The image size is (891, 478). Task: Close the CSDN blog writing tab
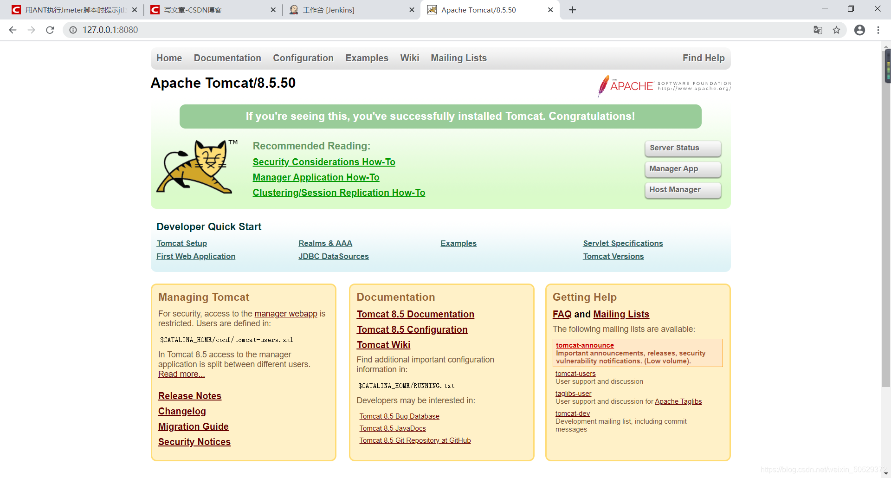[273, 10]
